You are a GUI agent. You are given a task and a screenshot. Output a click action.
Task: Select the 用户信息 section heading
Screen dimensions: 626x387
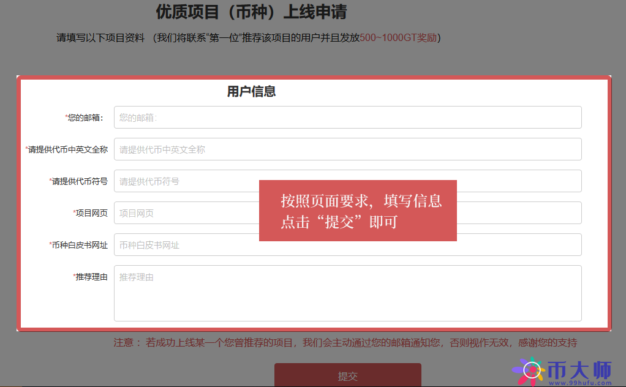(251, 91)
